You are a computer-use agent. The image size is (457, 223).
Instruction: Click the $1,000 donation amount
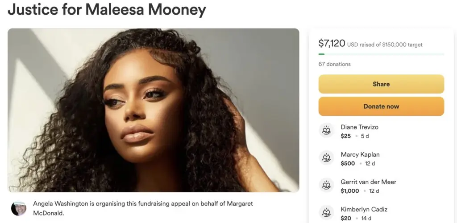coord(349,191)
